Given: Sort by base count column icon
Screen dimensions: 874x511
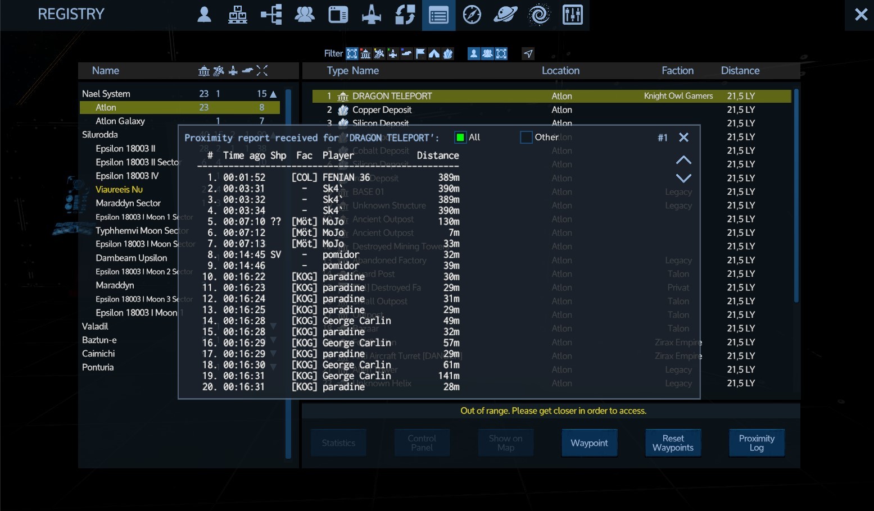Looking at the screenshot, I should 204,71.
